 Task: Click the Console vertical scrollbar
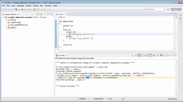pyautogui.click(x=177, y=78)
